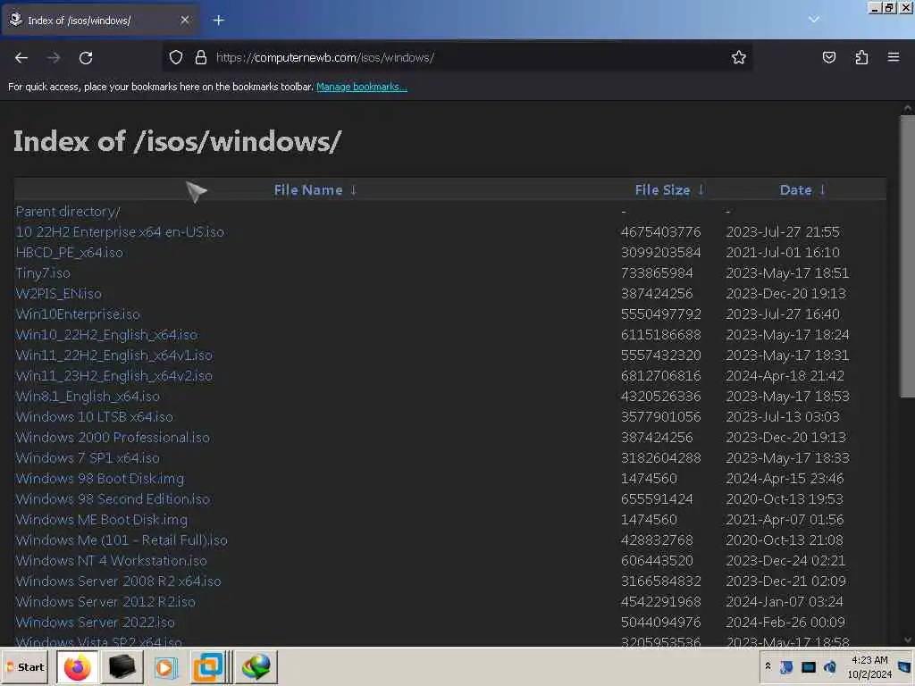Download Windows NT 4 Workstation.iso

111,561
